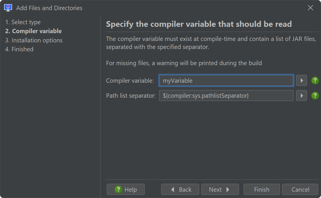Click the Back button label
Screen dimensions: 321x198
pyautogui.click(x=185, y=189)
